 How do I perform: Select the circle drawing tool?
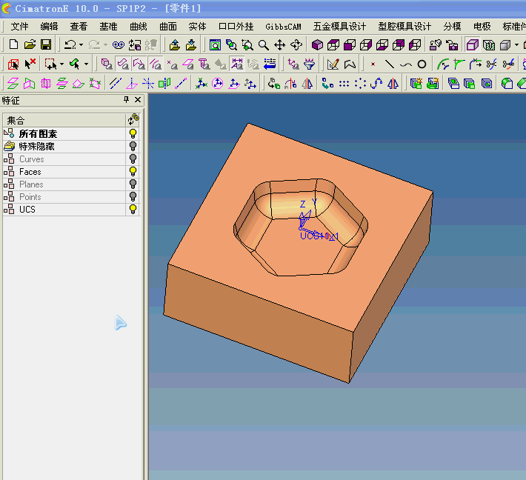point(422,64)
